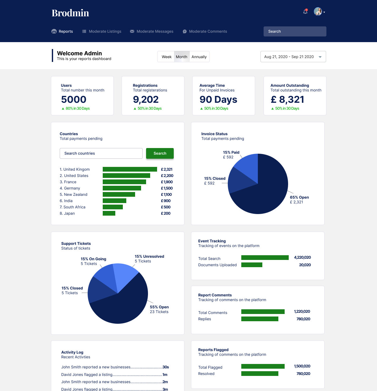
Task: Click the 30s John Smith activity entry
Action: tap(115, 367)
